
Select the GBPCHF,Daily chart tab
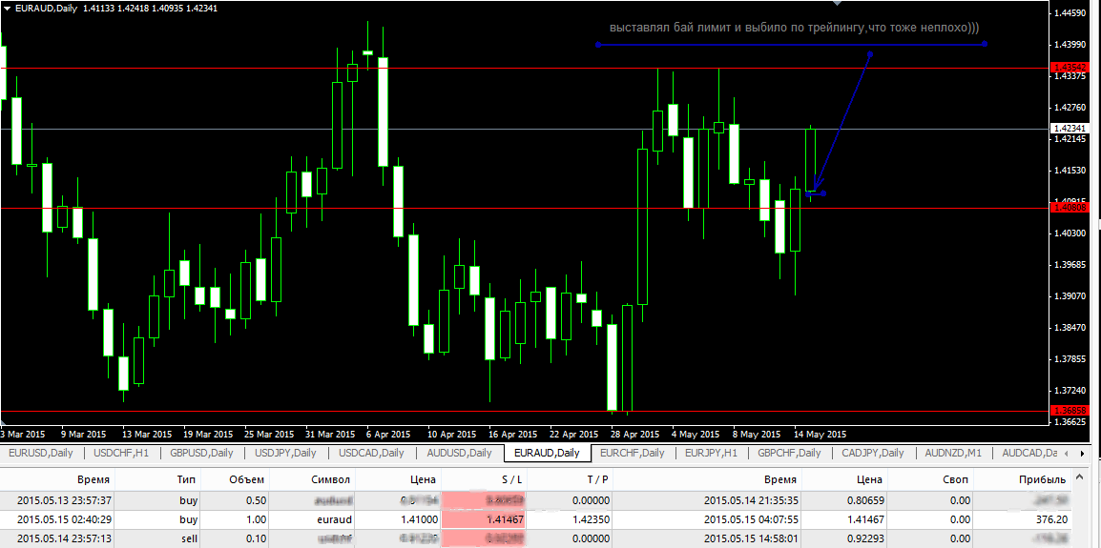click(x=788, y=453)
